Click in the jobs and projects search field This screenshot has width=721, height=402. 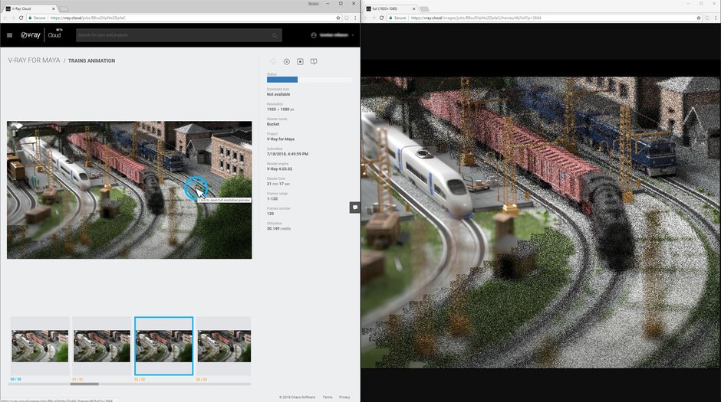coord(175,35)
